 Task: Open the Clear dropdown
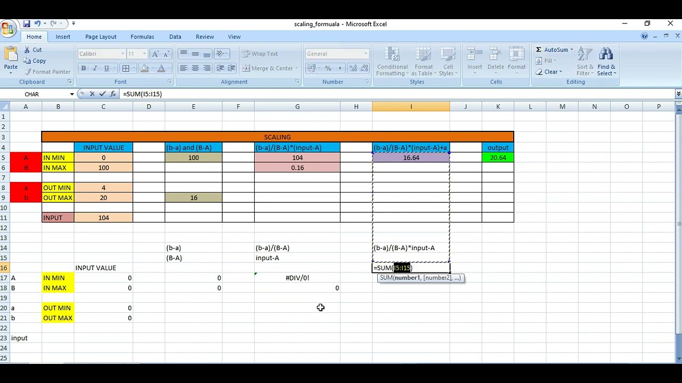coord(548,72)
